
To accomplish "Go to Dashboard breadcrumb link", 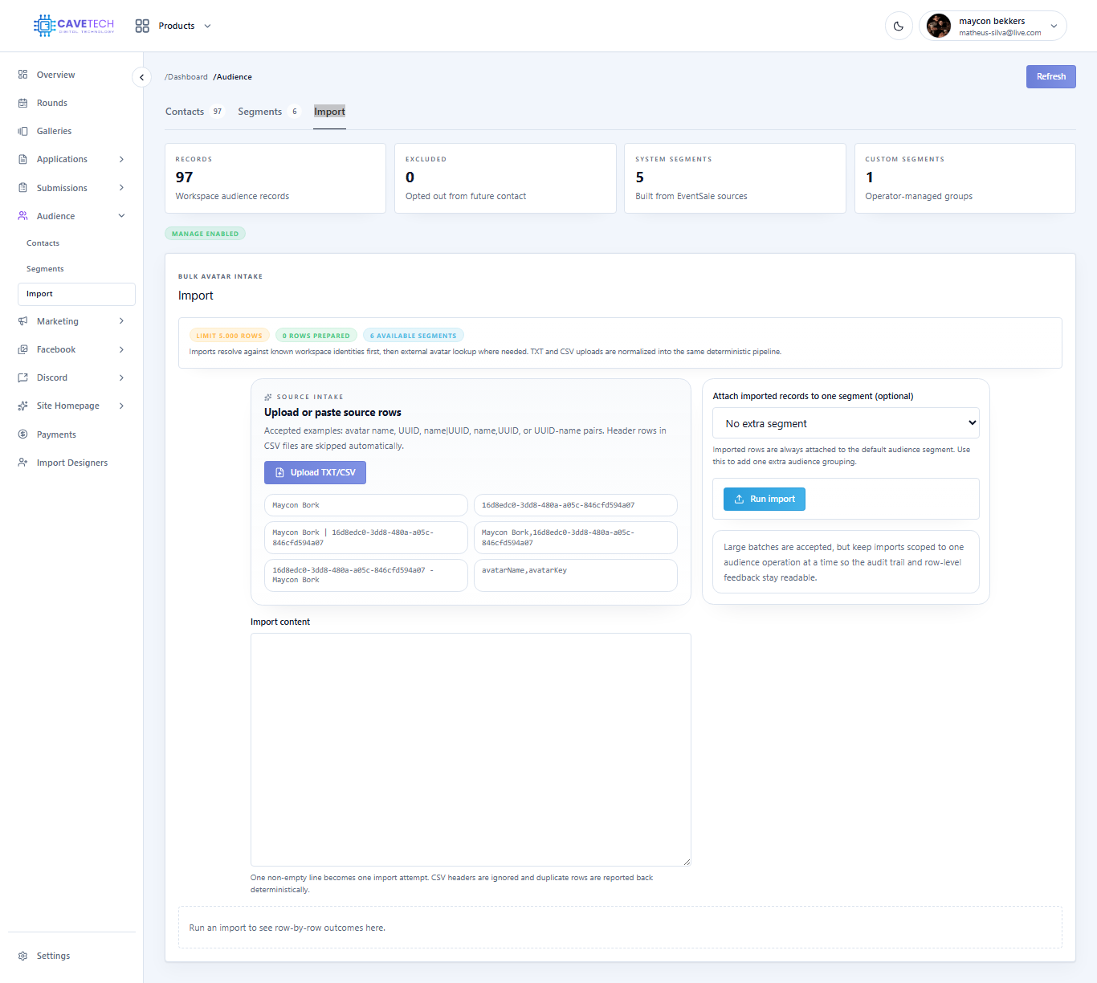I will pyautogui.click(x=186, y=77).
